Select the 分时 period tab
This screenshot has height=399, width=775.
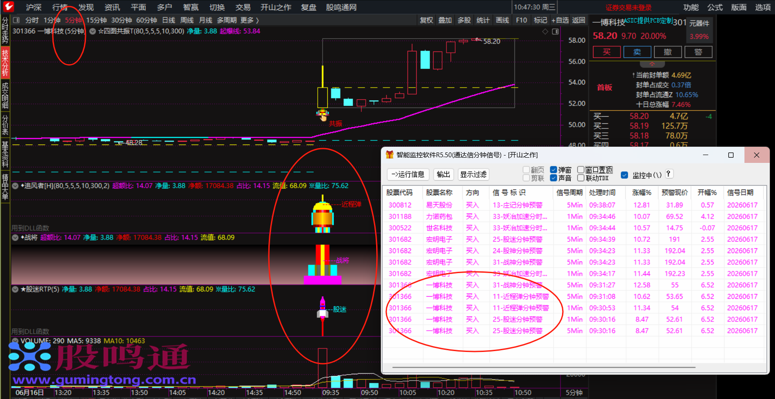pos(32,20)
